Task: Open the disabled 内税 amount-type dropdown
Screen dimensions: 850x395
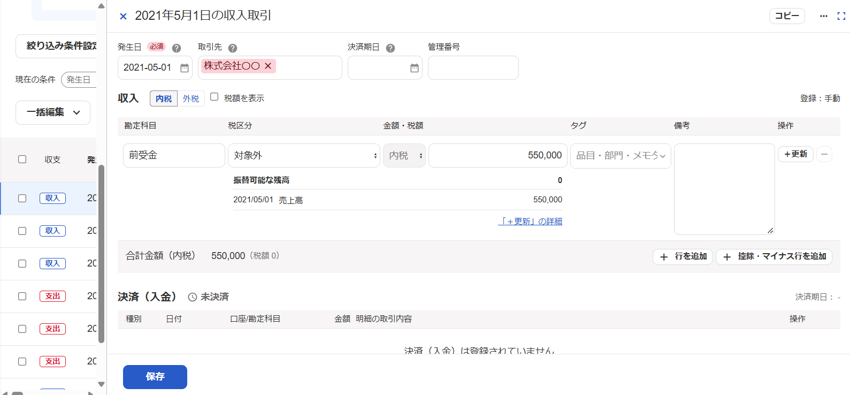Action: coord(404,155)
